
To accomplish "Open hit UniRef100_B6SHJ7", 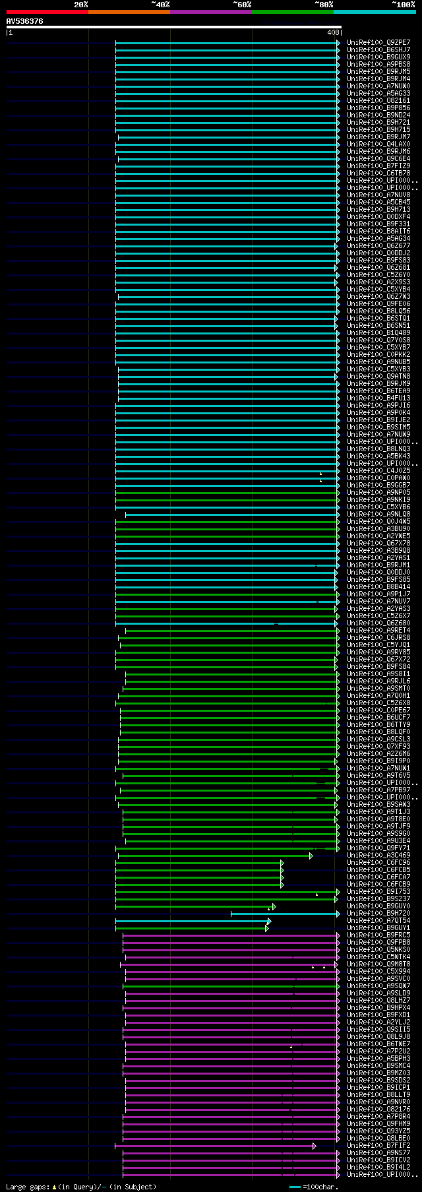I will pos(378,49).
